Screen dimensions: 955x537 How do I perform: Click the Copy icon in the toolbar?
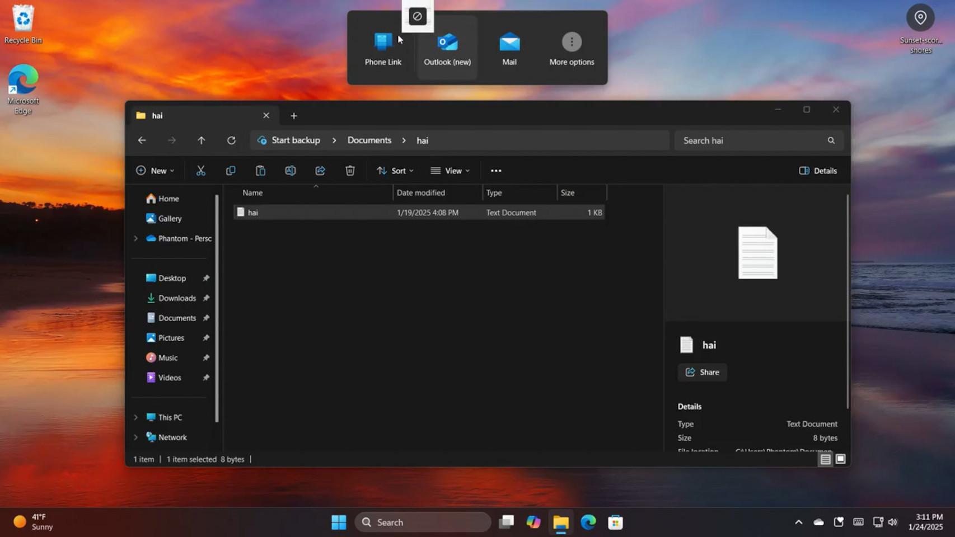230,171
